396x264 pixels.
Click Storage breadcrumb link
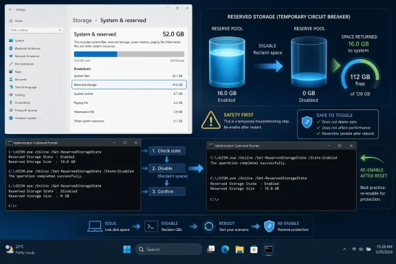(82, 20)
